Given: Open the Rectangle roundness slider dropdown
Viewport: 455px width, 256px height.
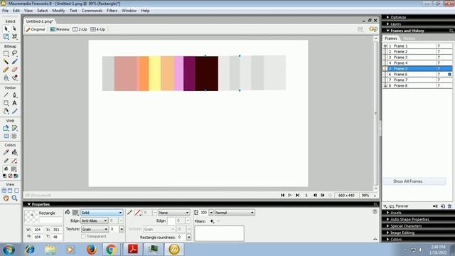Looking at the screenshot, I should pyautogui.click(x=189, y=238).
